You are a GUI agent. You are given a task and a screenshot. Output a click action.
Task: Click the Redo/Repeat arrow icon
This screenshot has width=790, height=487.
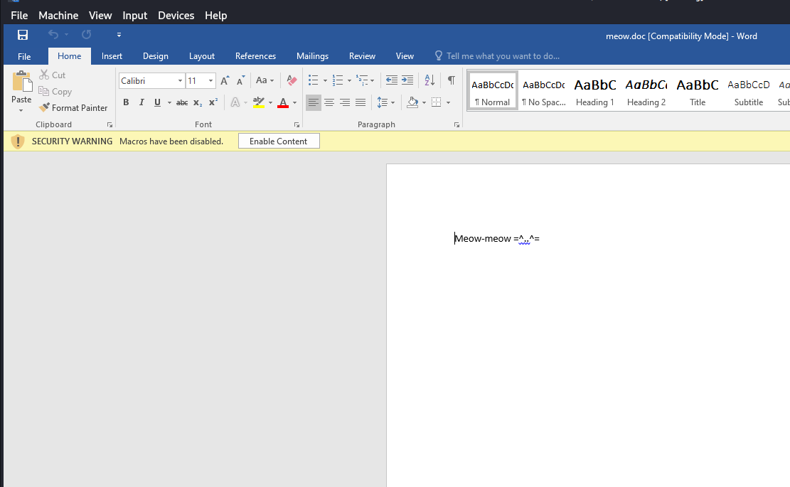click(x=86, y=35)
